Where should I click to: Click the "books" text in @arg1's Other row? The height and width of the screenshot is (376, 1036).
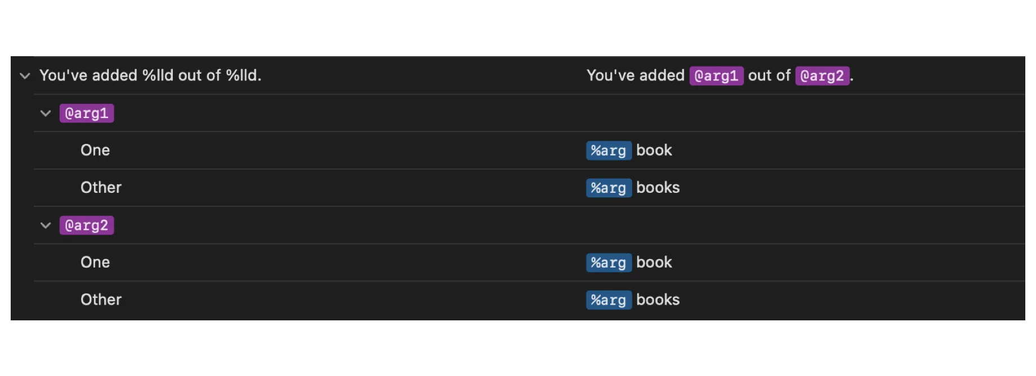(658, 188)
